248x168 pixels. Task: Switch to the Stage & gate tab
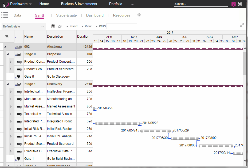pyautogui.click(x=66, y=15)
